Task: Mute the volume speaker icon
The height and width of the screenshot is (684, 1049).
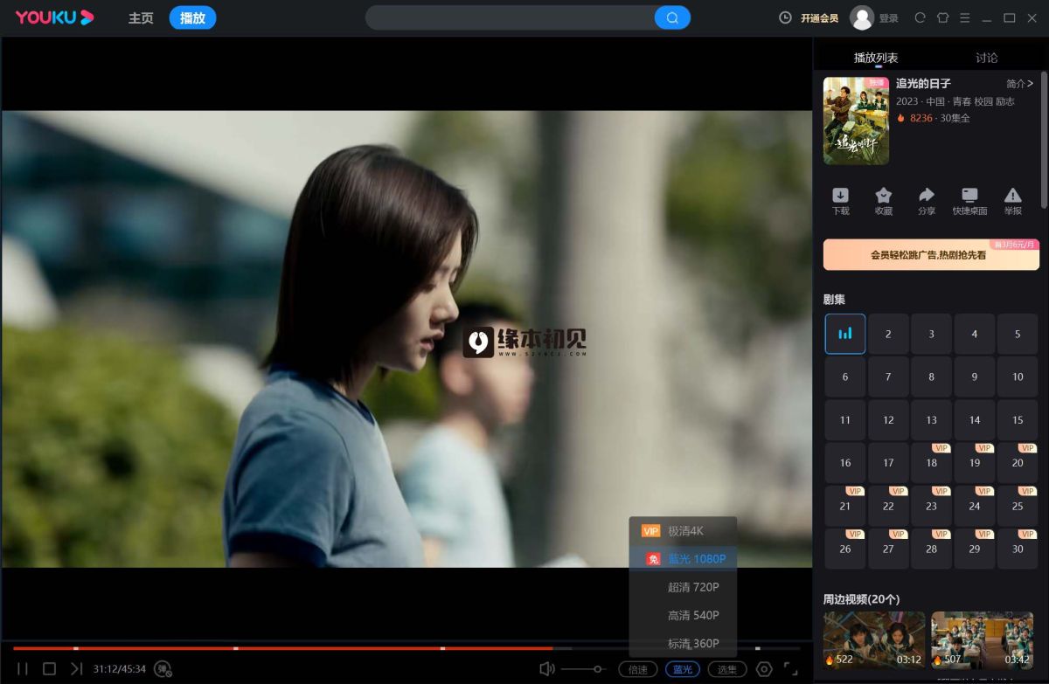Action: pos(547,669)
